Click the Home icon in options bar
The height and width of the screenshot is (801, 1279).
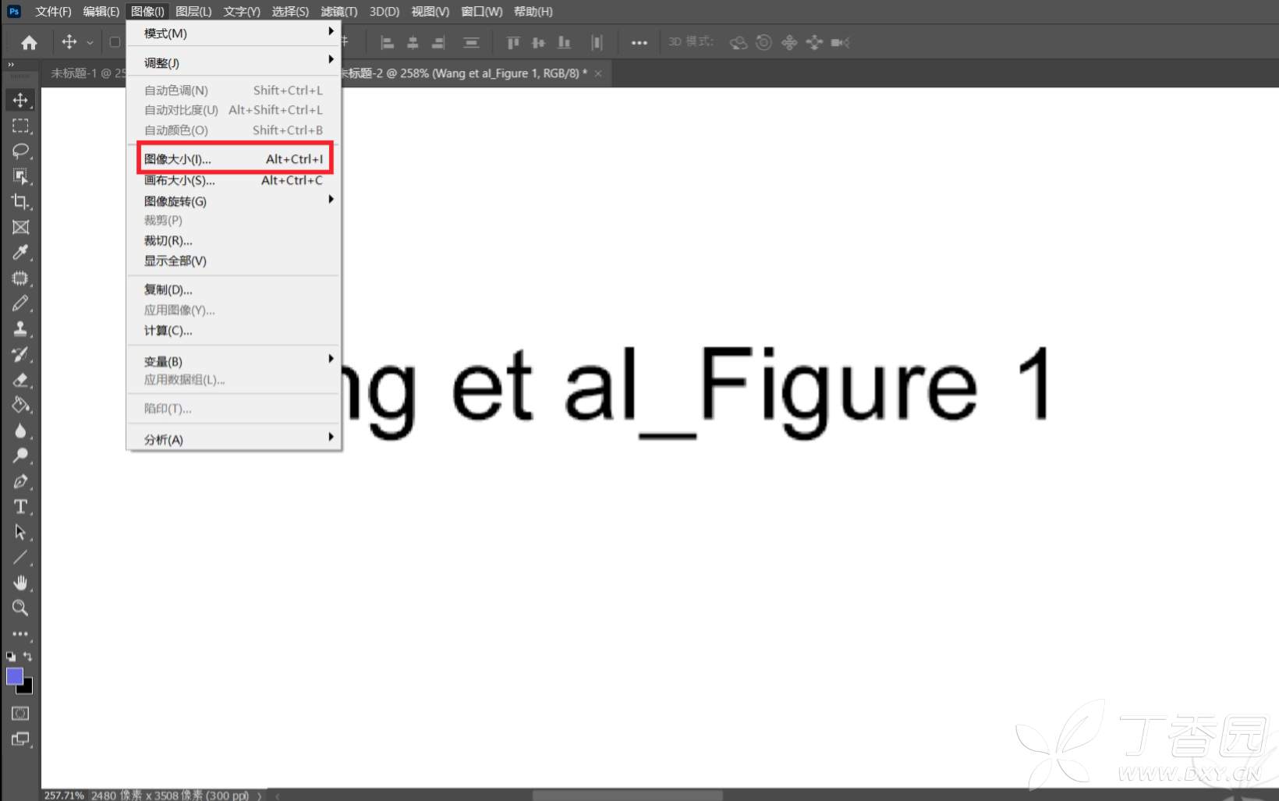click(x=29, y=43)
